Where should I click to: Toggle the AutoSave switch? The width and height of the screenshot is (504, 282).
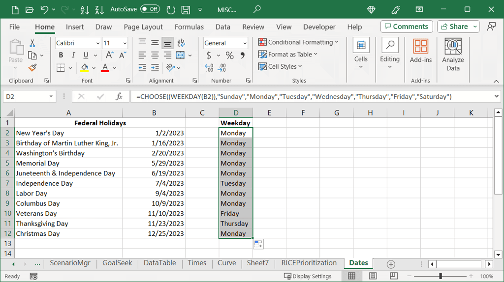pyautogui.click(x=150, y=9)
